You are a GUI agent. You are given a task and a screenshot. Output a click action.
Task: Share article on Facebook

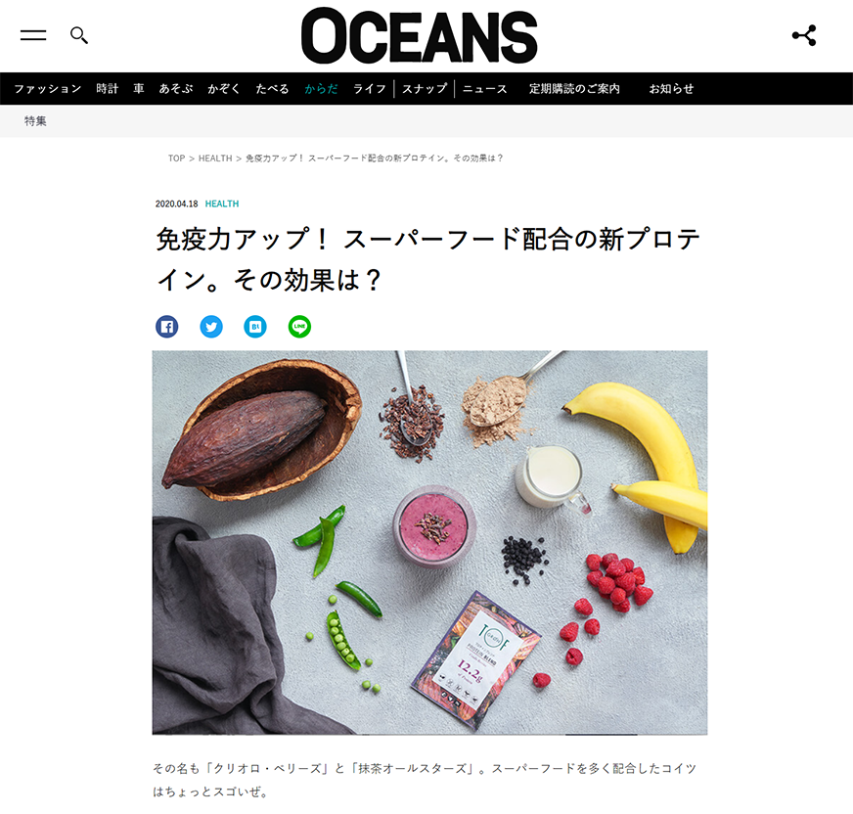click(167, 327)
